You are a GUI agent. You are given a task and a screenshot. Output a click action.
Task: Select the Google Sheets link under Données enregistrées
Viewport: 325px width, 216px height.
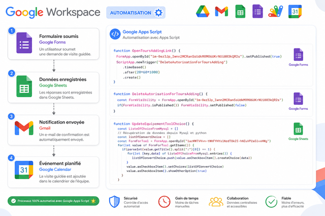[53, 85]
